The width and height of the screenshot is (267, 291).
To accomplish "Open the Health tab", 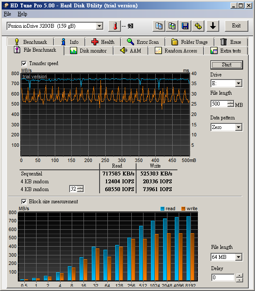I will 103,42.
